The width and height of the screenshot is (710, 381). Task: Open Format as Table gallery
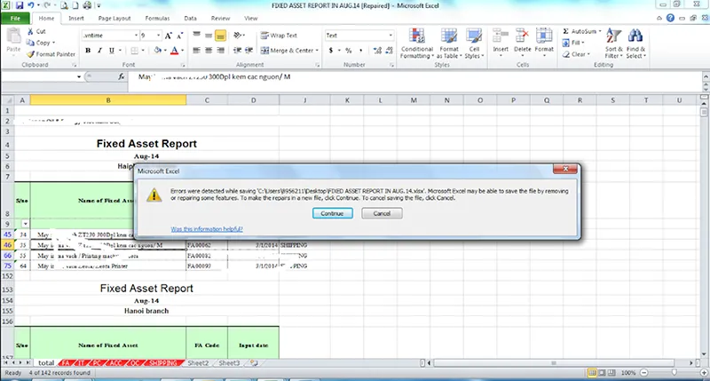(x=449, y=43)
